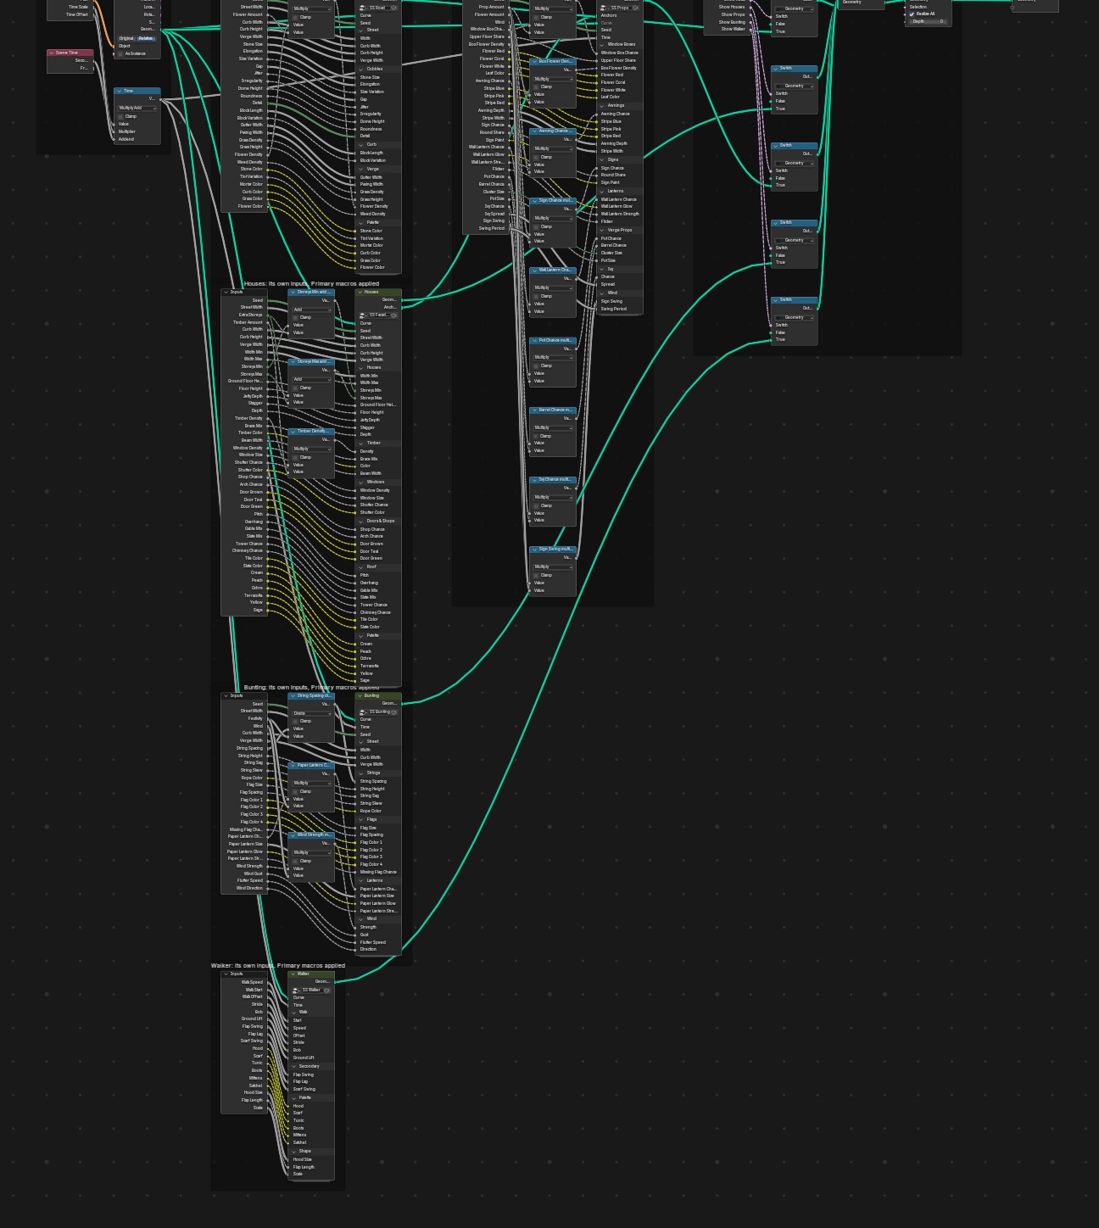
Task: Click the Show Walker output socket
Action: click(x=751, y=29)
